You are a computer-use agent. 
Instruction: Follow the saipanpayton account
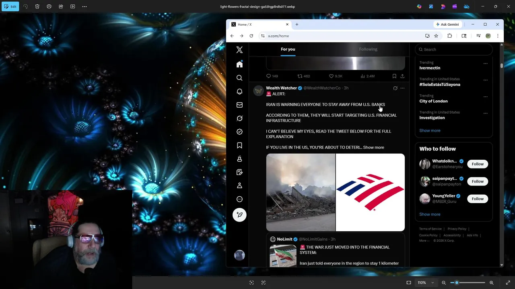[x=478, y=181]
